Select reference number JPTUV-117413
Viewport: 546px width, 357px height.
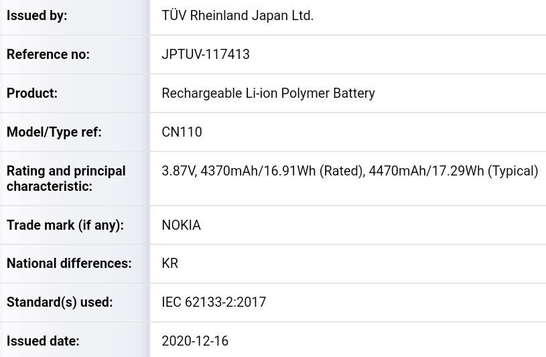pyautogui.click(x=206, y=54)
